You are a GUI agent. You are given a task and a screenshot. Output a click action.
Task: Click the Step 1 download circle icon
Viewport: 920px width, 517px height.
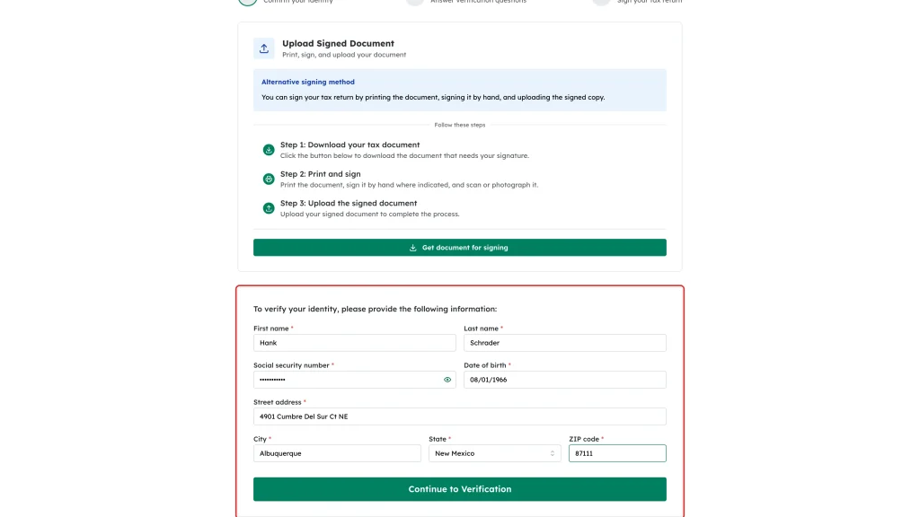(269, 150)
